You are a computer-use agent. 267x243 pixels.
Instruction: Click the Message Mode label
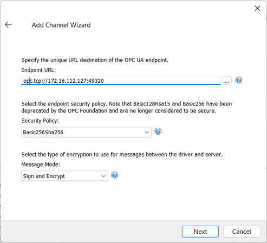41,165
